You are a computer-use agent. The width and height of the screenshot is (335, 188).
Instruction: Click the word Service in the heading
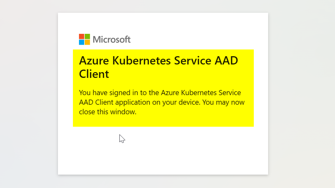(192, 61)
